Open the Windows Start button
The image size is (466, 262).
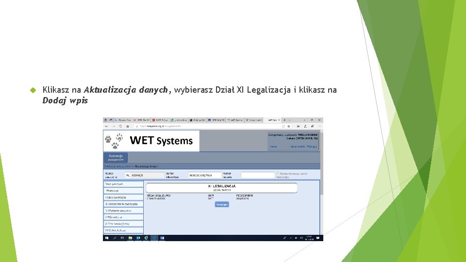tap(107, 238)
